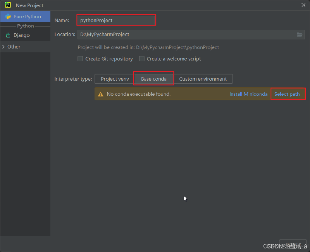The image size is (310, 252).
Task: Select Pure Python project type
Action: [x=25, y=17]
